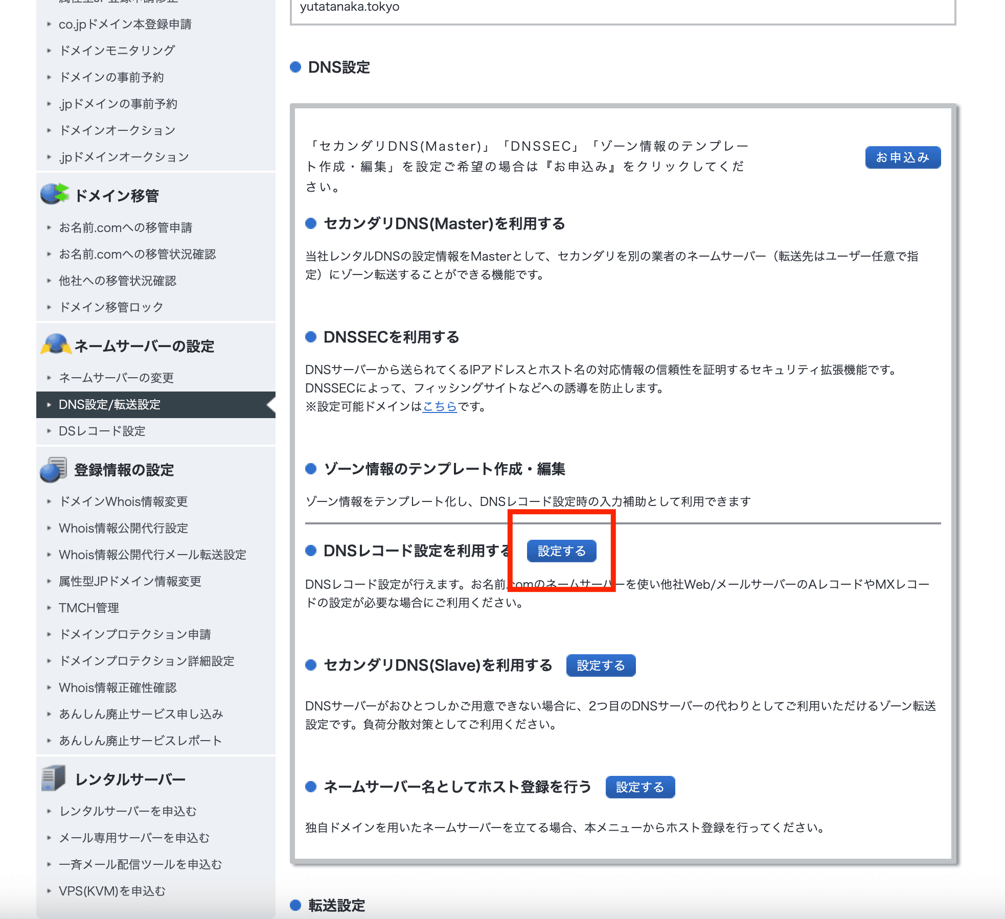Image resolution: width=1005 pixels, height=919 pixels.
Task: Click the ネームサーバーの設定 section icon
Action: (x=56, y=344)
